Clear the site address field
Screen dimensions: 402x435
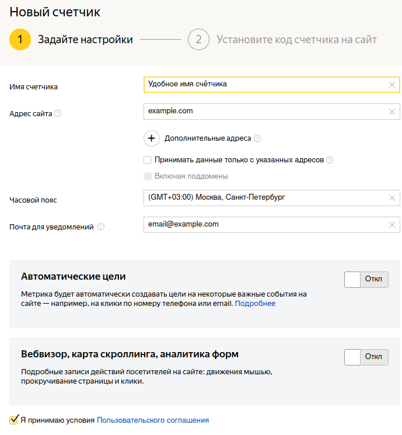click(x=392, y=112)
